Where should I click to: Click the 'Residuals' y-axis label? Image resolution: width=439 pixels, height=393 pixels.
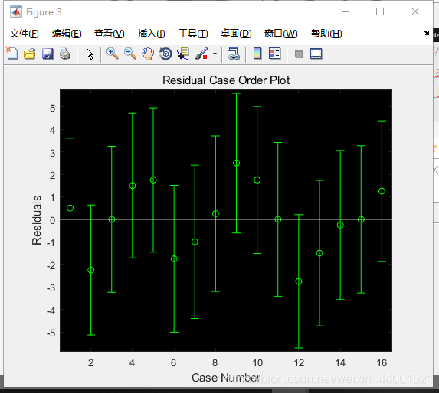[37, 220]
